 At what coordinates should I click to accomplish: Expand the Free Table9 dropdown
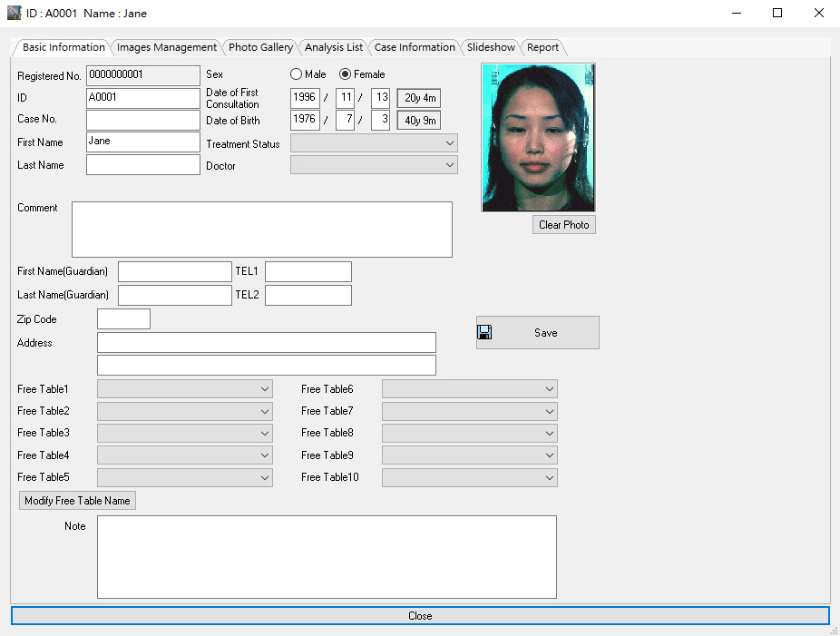pyautogui.click(x=470, y=455)
